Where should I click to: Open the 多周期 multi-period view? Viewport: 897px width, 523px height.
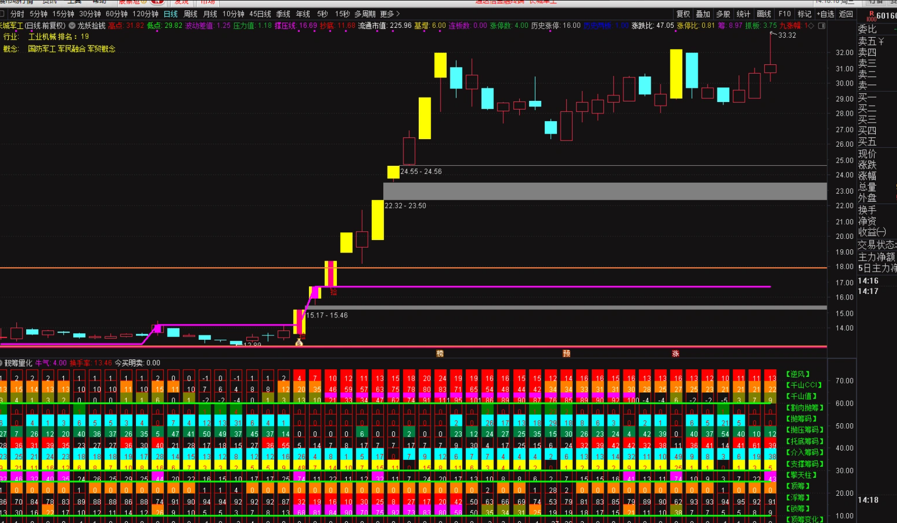click(x=365, y=14)
